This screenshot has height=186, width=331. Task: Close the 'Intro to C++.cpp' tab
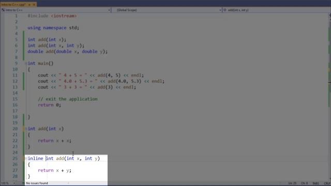pyautogui.click(x=34, y=5)
